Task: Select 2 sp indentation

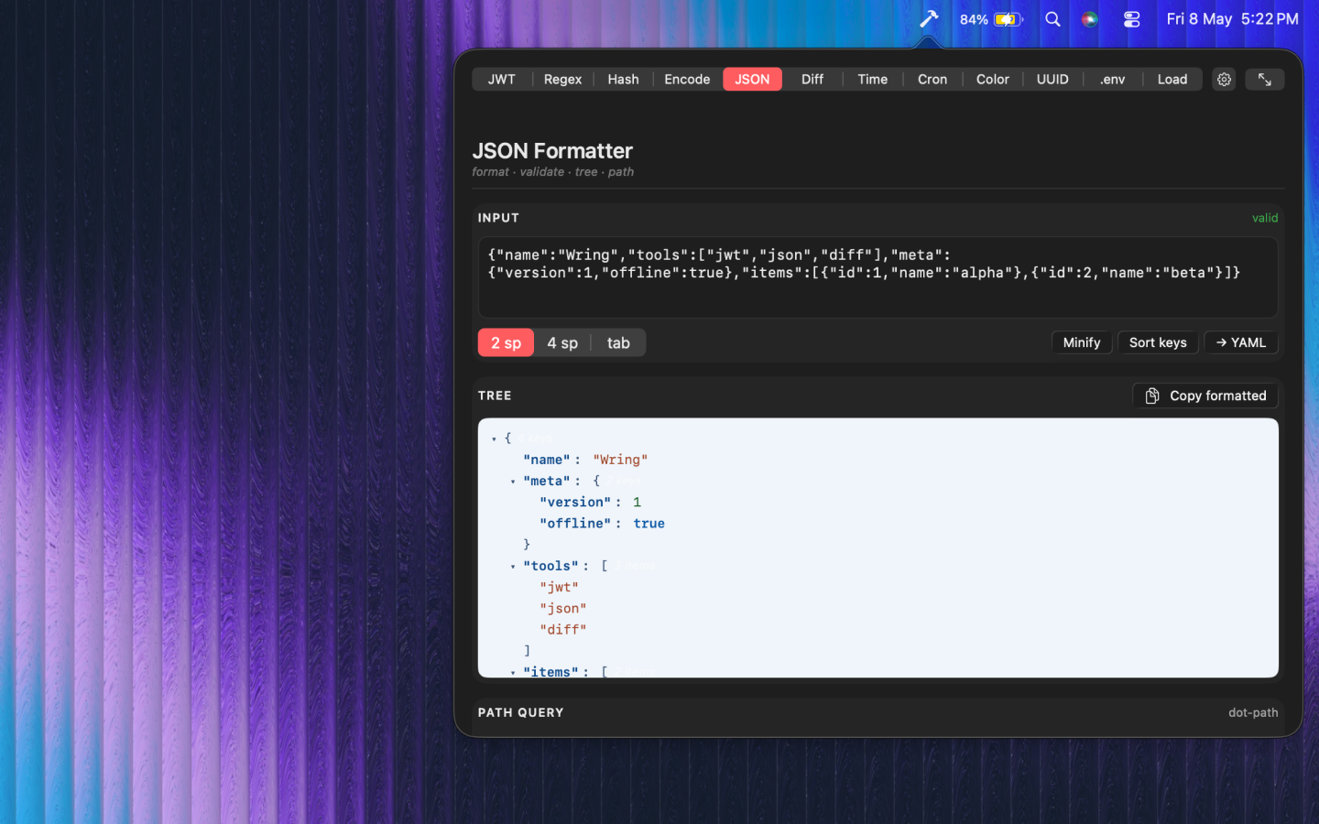Action: (x=506, y=342)
